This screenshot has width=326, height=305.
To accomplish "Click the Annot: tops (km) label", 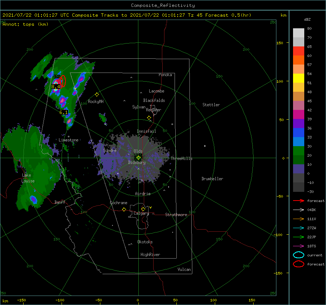I will (25, 24).
